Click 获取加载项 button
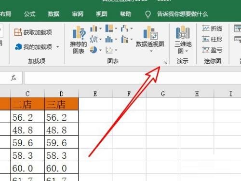Image resolution: width=241 pixels, height=181 pixels. [33, 32]
